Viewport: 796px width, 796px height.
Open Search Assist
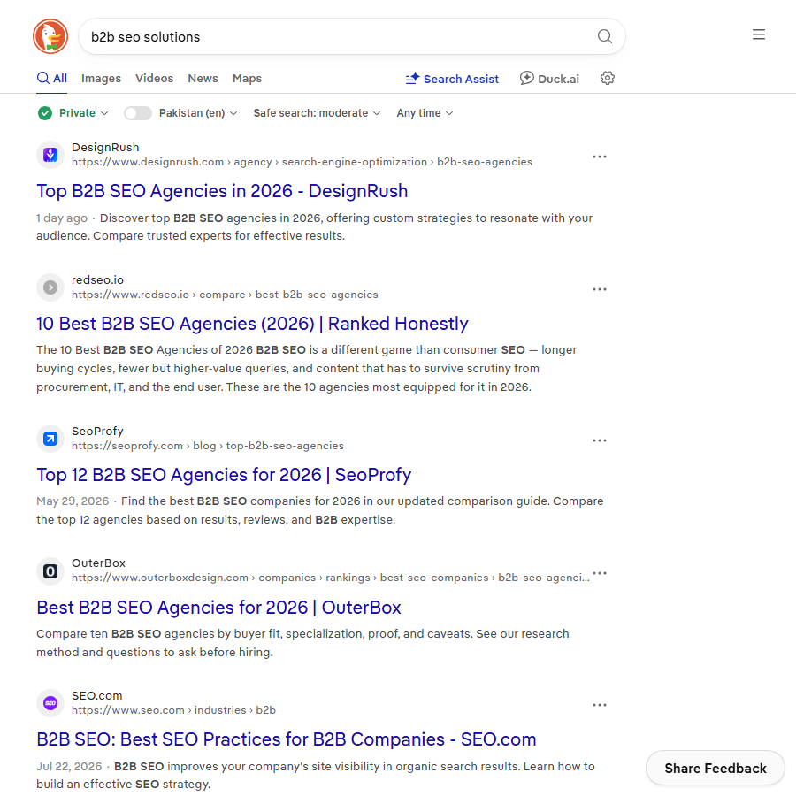(x=452, y=79)
